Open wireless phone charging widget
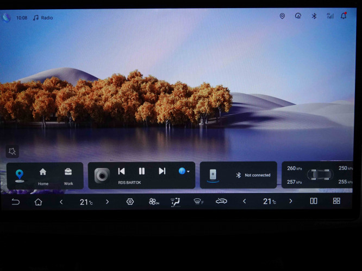362x271 pixels. point(213,175)
